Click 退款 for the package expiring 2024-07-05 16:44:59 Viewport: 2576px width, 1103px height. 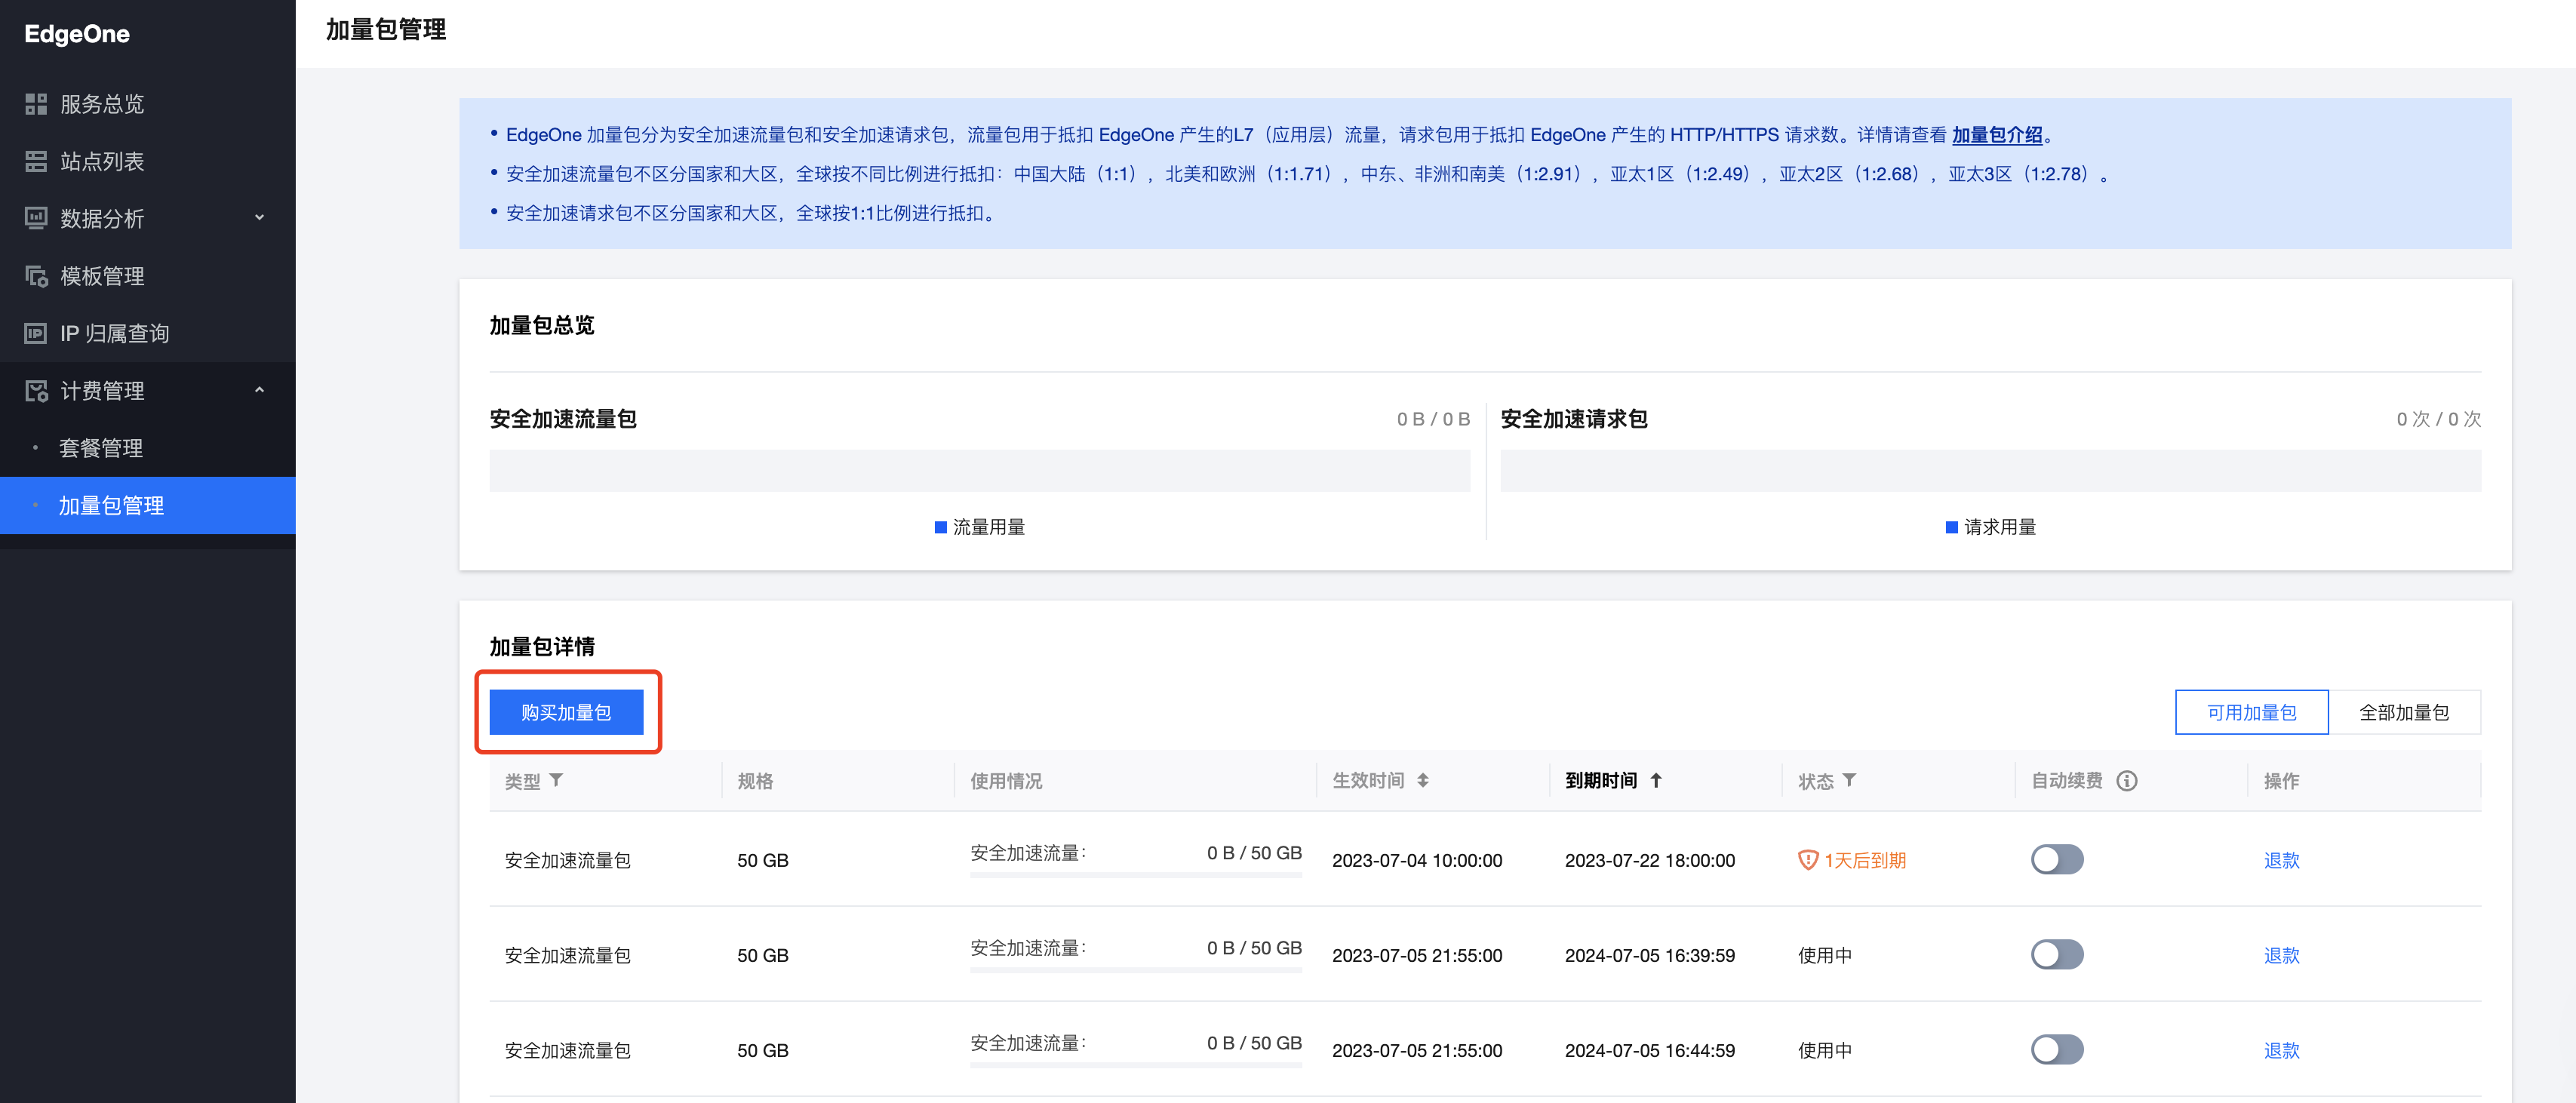click(2281, 1050)
